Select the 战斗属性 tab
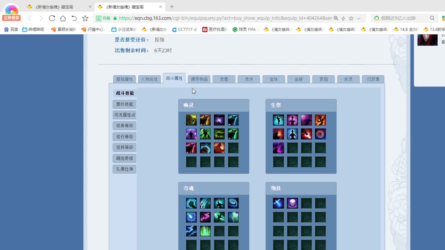This screenshot has width=445, height=250. 174,78
